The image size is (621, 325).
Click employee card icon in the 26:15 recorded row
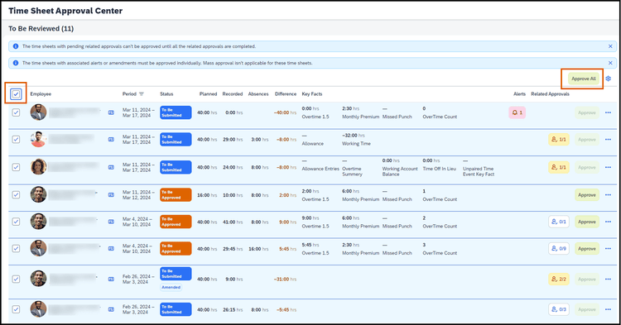[x=111, y=309]
